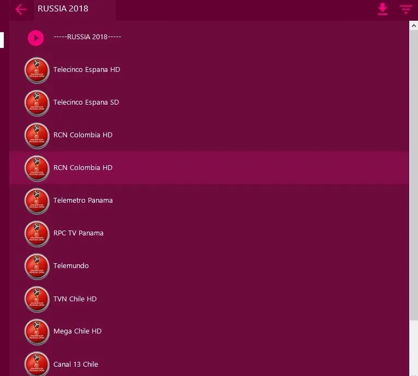Go back using the pink arrow
Viewport: 418px width, 376px height.
21,10
